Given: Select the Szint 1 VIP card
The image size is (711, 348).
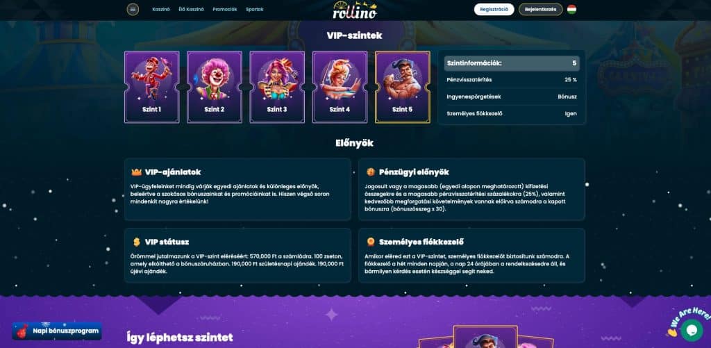Looking at the screenshot, I should tap(152, 87).
